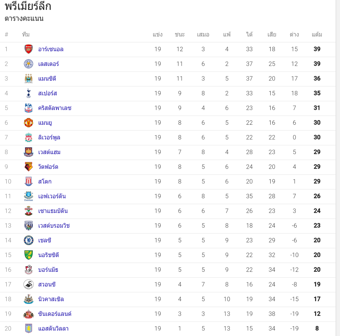
Task: Open the แอสตันวิลลา team link
Action: click(53, 329)
